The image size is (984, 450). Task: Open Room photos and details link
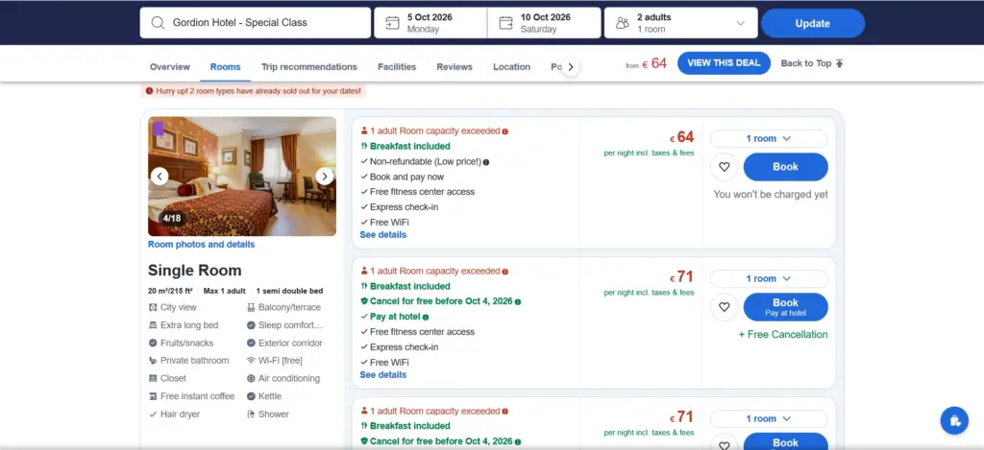coord(202,245)
